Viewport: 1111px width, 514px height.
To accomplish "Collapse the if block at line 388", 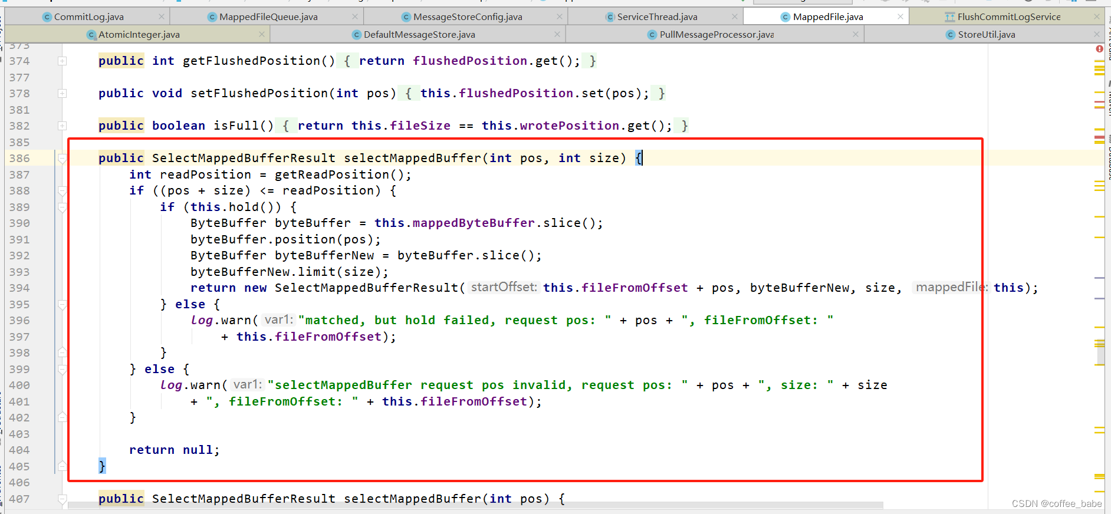I will [x=63, y=191].
